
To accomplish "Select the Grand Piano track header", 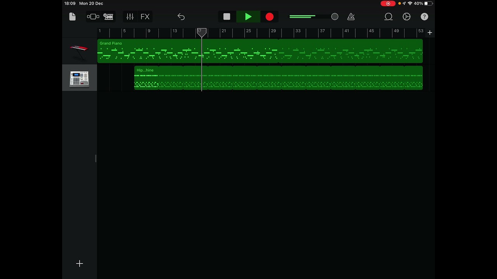I will coord(79,51).
